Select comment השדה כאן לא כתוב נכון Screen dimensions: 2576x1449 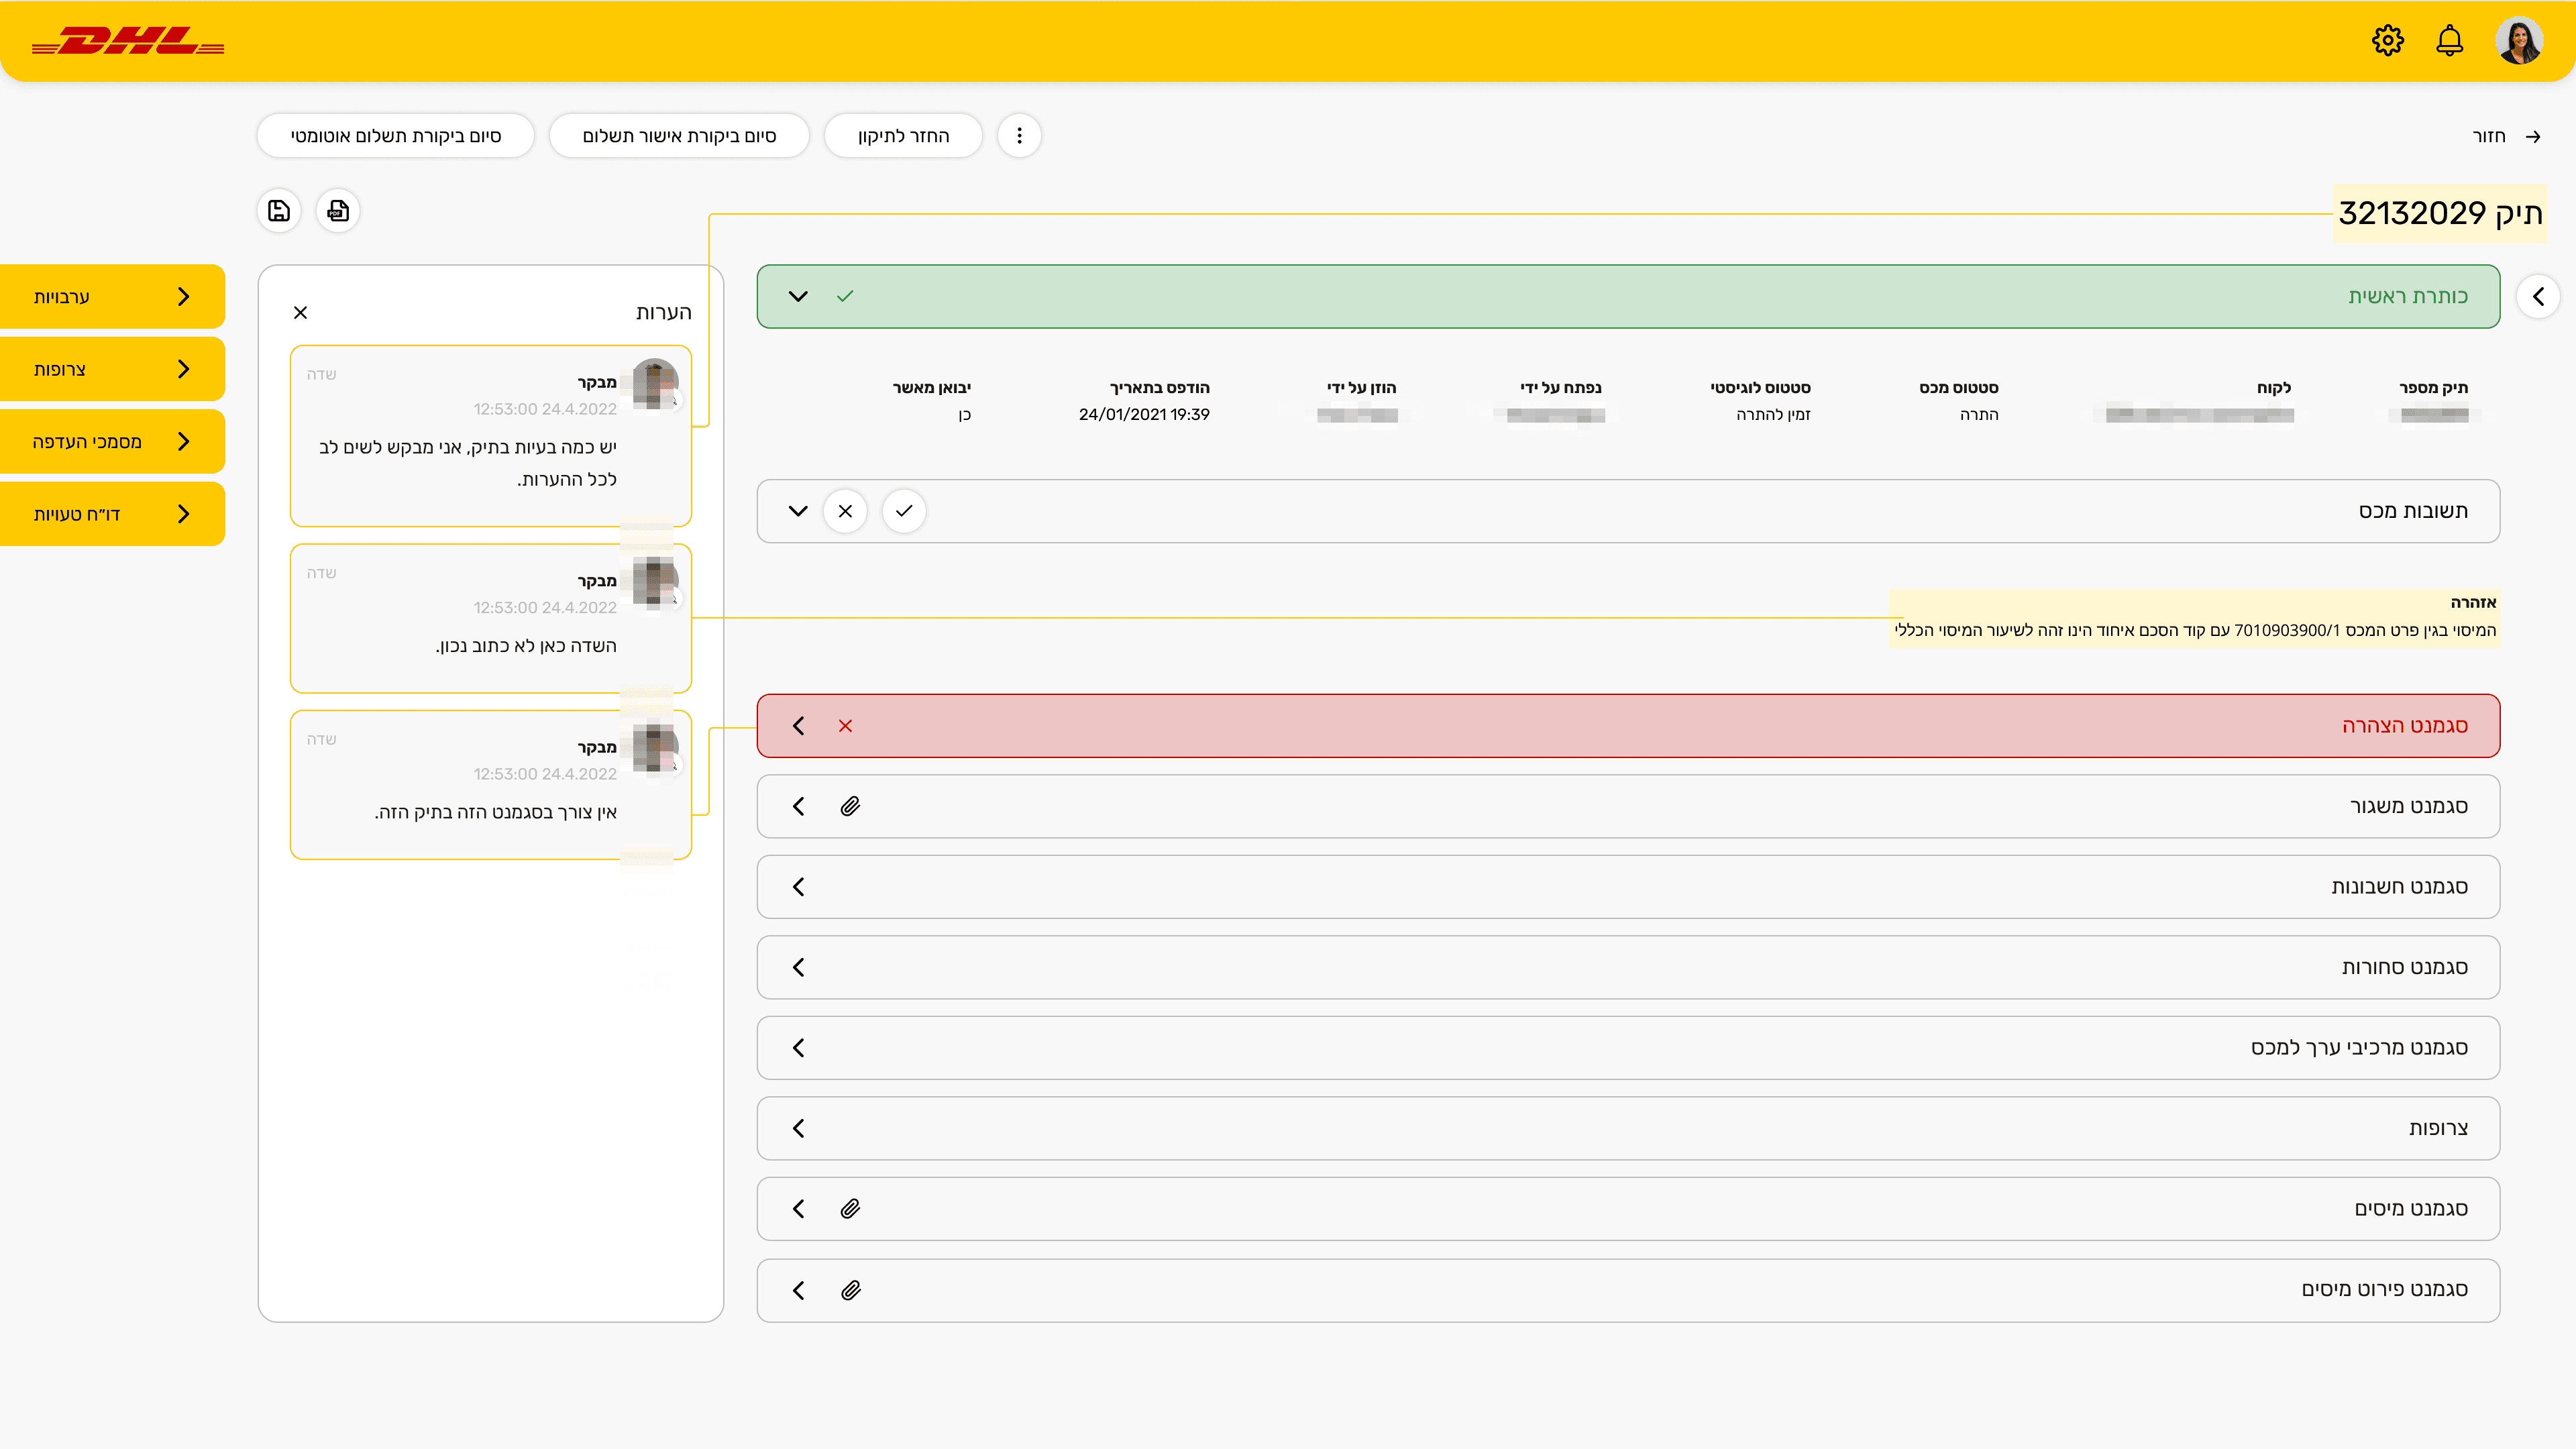(x=491, y=618)
